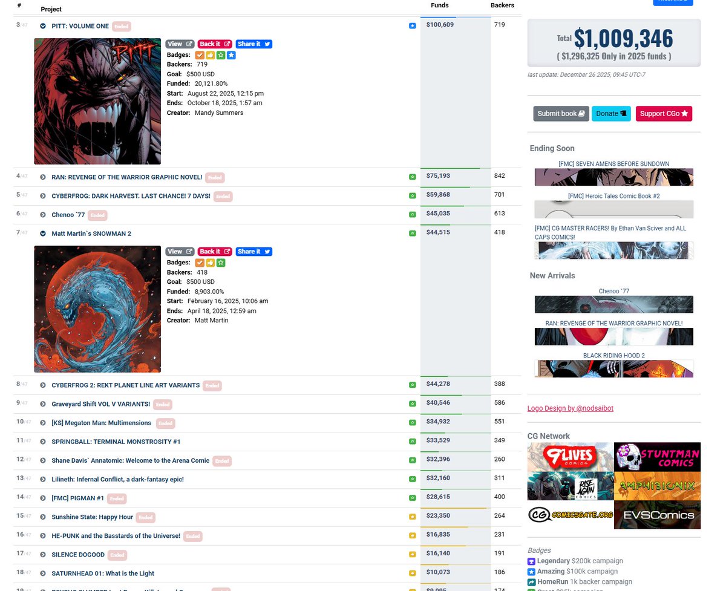Click Back it for PITT: VOLUME ONE
The image size is (726, 591).
click(x=215, y=44)
